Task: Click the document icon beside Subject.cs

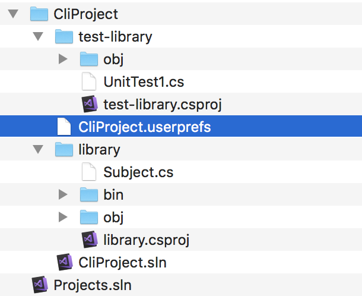Action: [88, 172]
